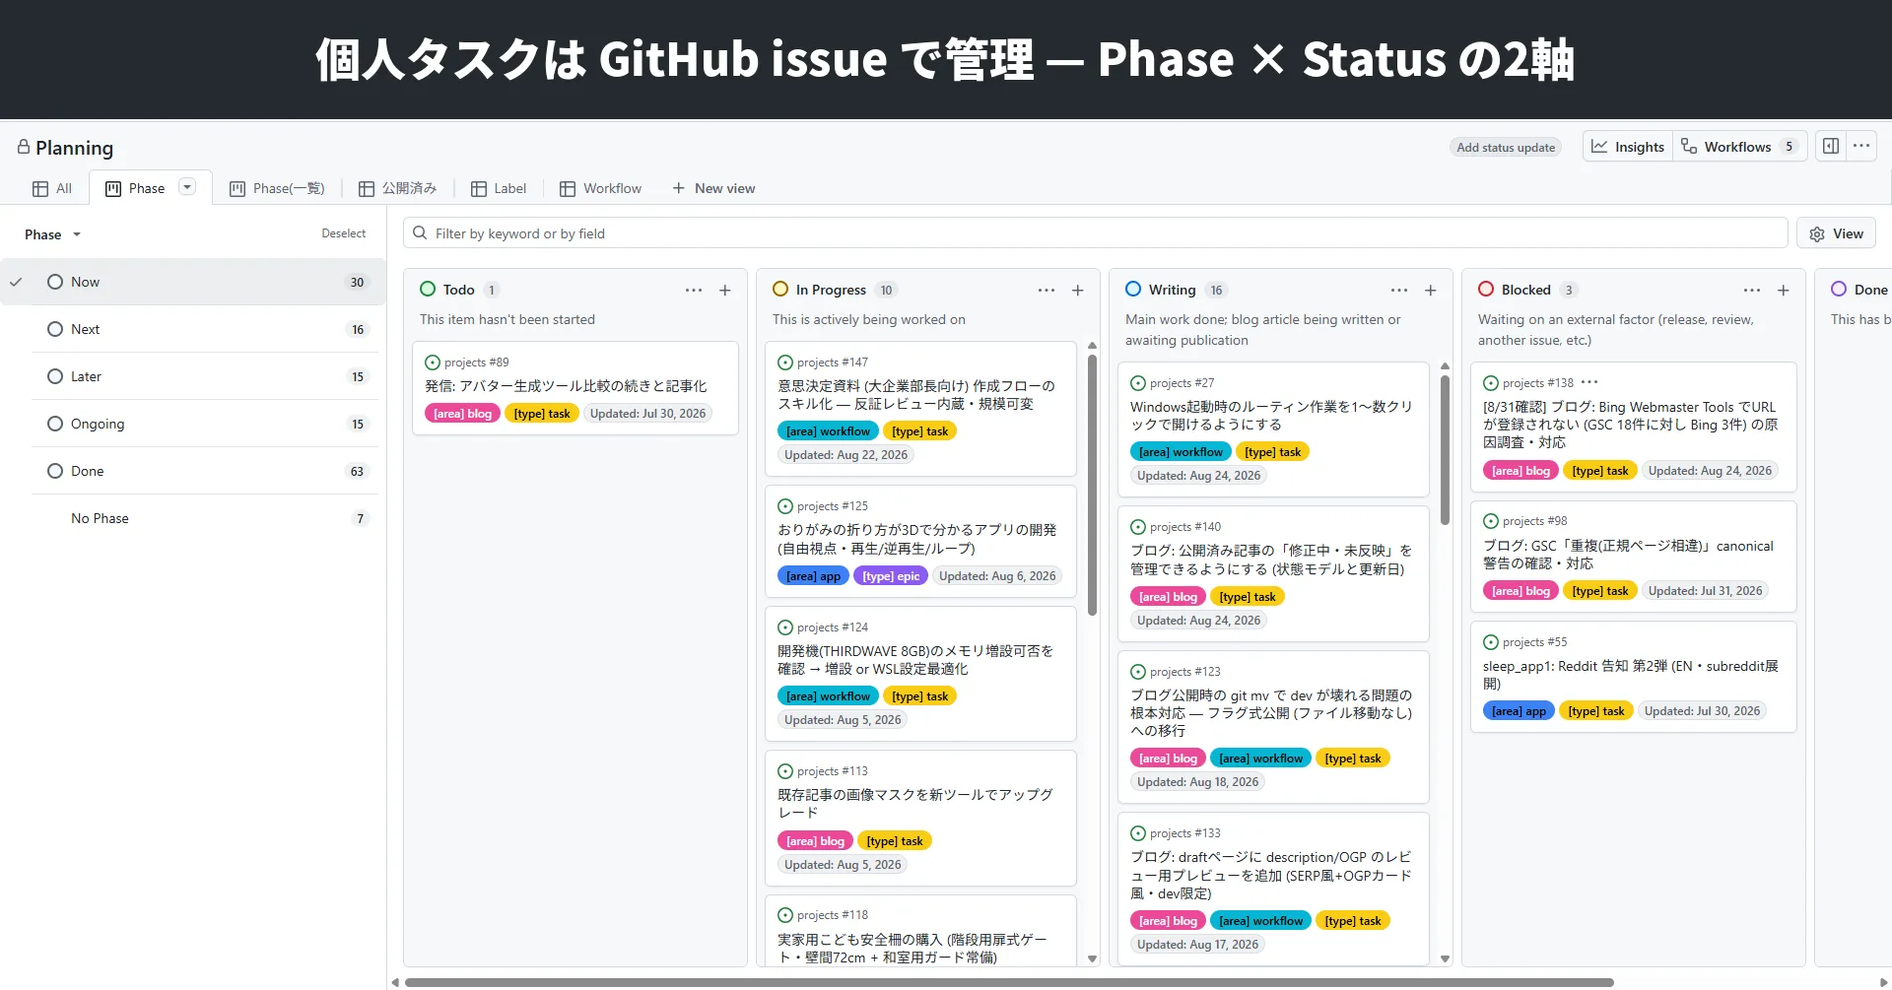The width and height of the screenshot is (1892, 990).
Task: Click [area] app label on card #55
Action: 1519,711
